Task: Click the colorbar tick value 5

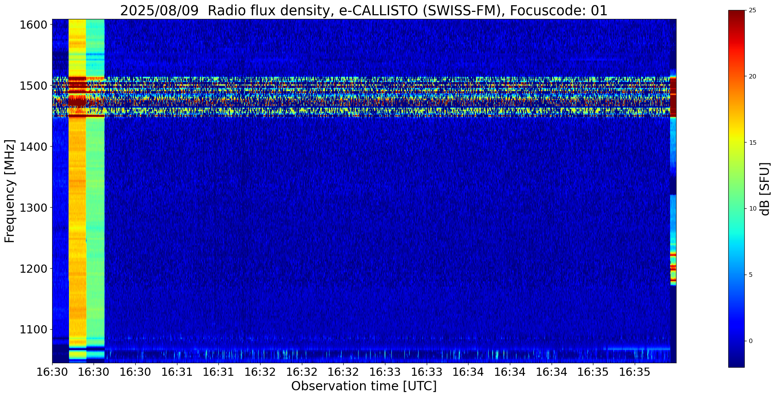Action: (751, 275)
